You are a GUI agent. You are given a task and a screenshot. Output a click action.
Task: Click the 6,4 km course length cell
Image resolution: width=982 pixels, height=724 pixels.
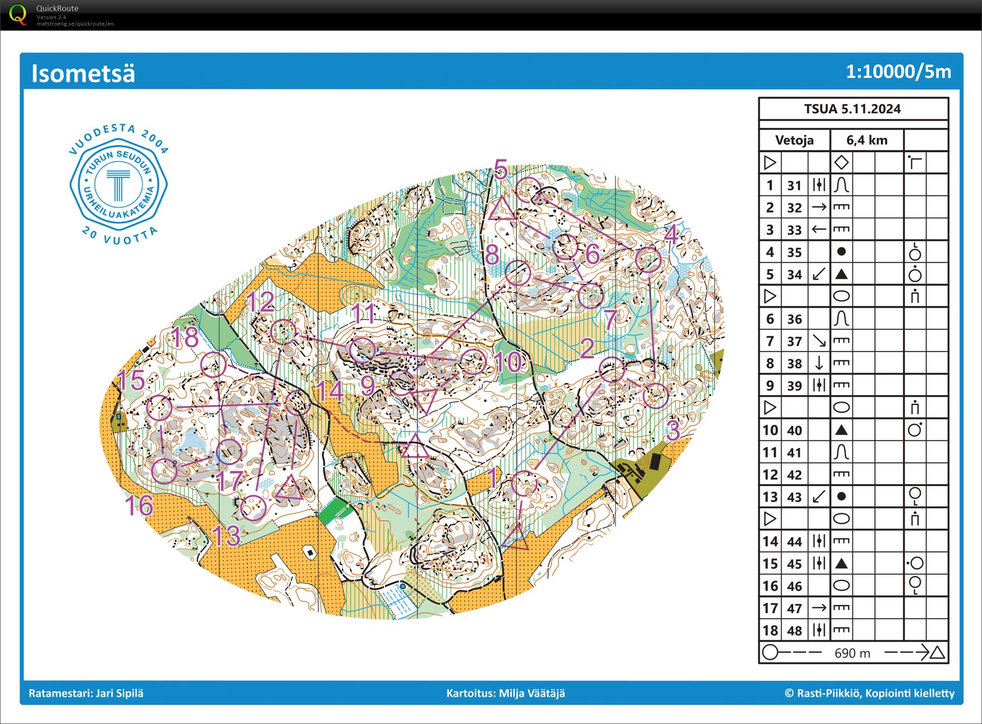point(866,140)
